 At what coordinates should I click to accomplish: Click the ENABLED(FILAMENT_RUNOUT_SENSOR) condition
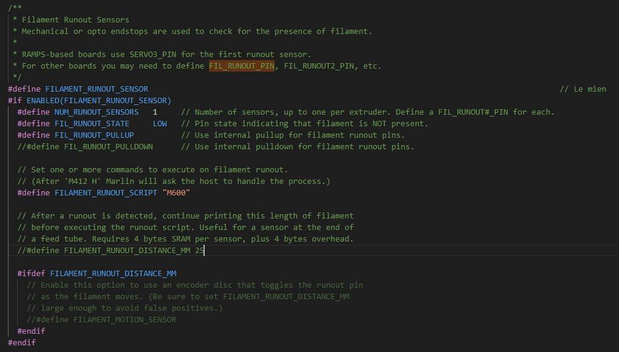click(x=98, y=101)
